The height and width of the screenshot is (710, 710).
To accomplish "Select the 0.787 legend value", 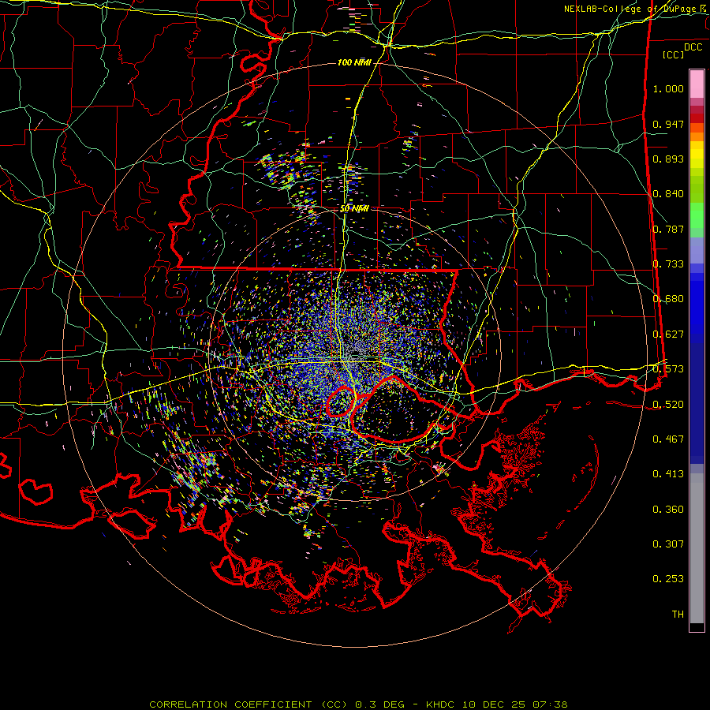I will (x=668, y=229).
